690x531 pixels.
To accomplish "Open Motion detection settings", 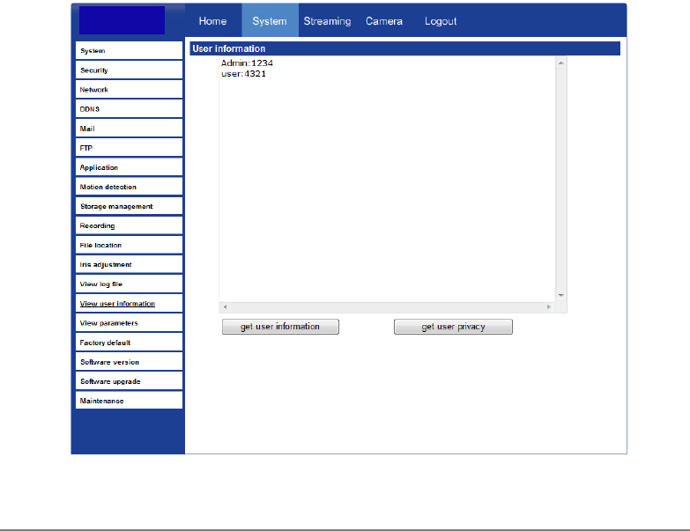I will coord(129,187).
